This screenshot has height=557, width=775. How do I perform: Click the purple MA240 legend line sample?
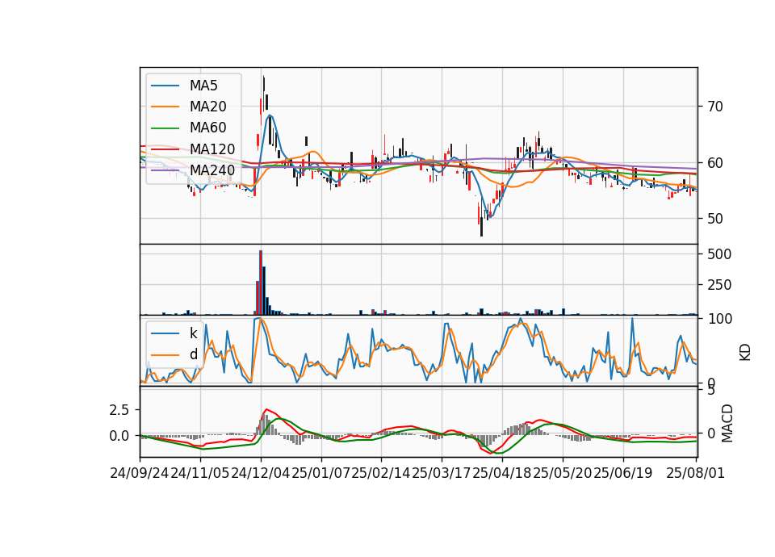click(x=165, y=170)
